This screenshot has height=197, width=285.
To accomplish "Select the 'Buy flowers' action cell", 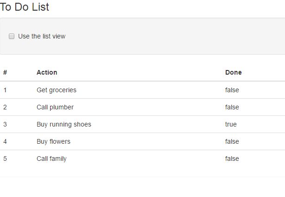I will click(54, 141).
